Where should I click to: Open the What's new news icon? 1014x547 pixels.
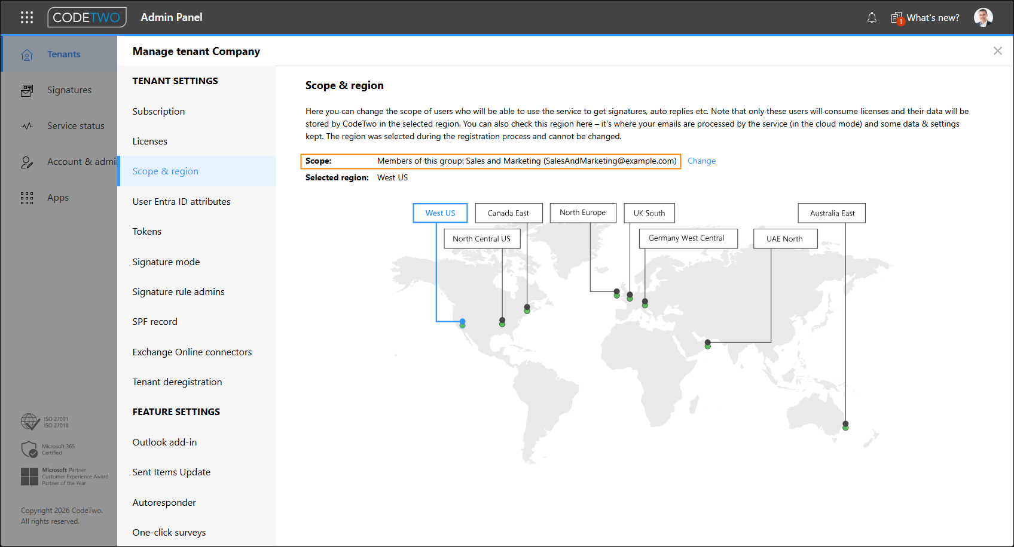point(897,19)
